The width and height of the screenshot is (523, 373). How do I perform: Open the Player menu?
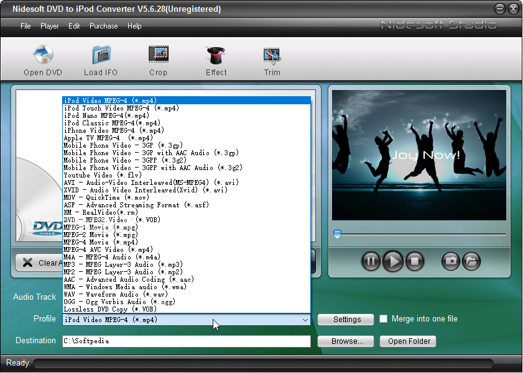pos(49,26)
